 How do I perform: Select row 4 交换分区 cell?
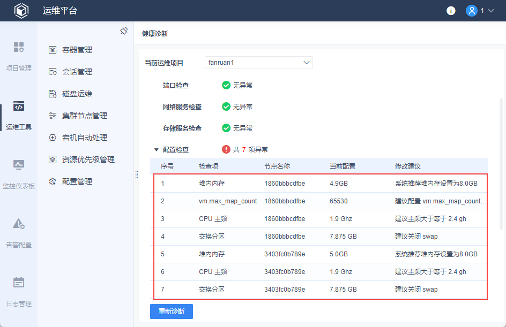(x=212, y=237)
